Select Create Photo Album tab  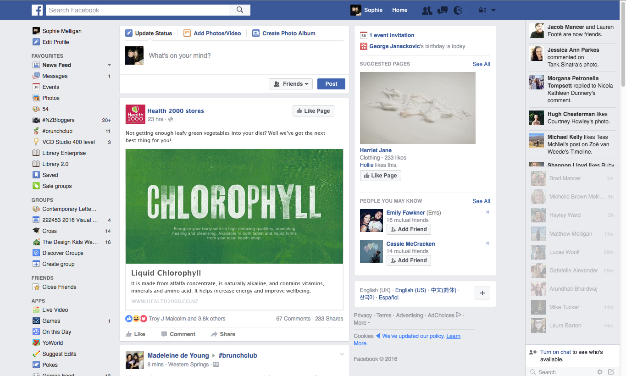pos(283,33)
